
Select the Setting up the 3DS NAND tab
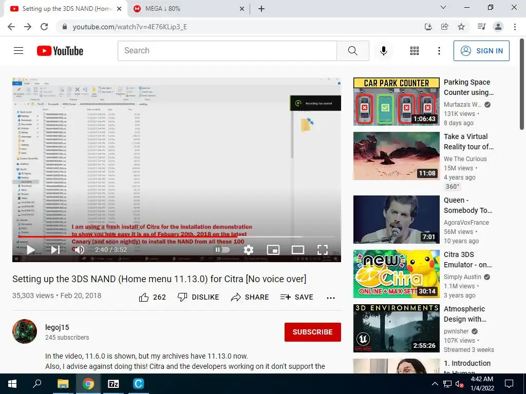65,9
